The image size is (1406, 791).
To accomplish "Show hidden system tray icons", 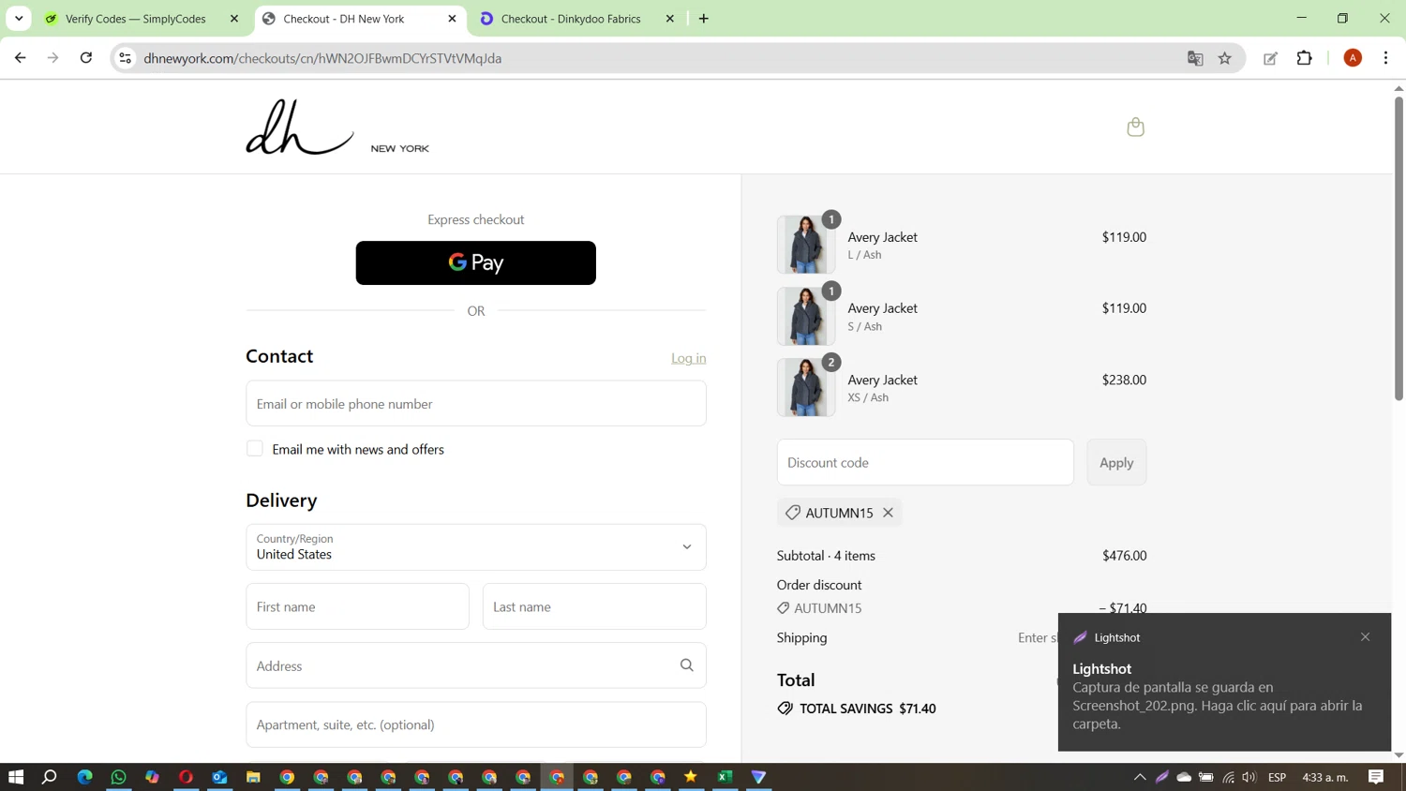I will 1140,777.
